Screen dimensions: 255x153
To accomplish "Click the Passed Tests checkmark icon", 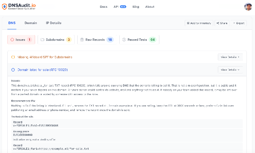I will pyautogui.click(x=124, y=40).
